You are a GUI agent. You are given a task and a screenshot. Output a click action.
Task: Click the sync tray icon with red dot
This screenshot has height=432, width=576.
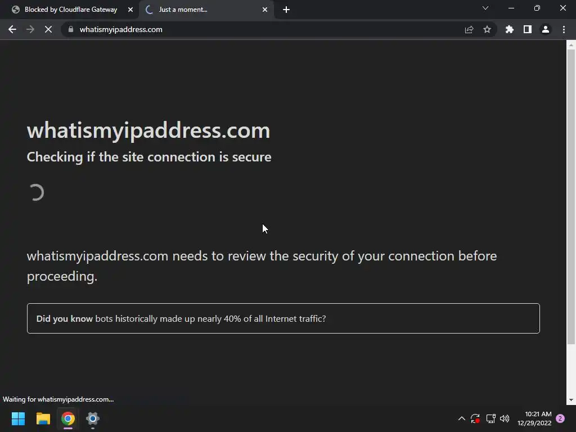point(475,418)
